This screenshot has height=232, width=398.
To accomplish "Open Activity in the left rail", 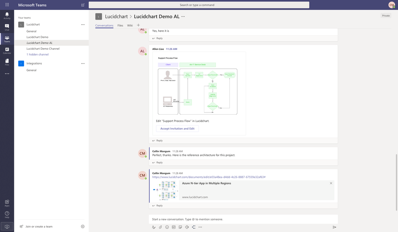I will [x=7, y=16].
